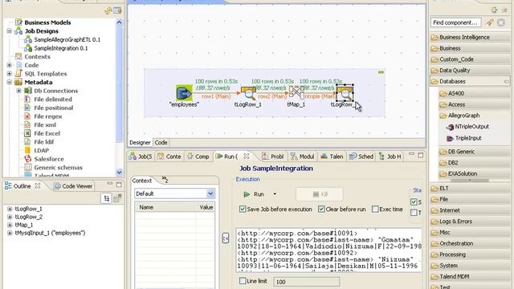Collapse the subjob with minus icon
514x289 pixels.
click(381, 72)
